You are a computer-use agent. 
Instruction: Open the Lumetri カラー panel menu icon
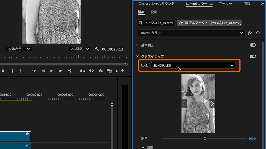click(211, 4)
